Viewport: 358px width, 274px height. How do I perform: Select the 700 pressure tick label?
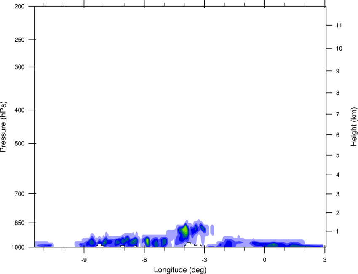pyautogui.click(x=19, y=194)
